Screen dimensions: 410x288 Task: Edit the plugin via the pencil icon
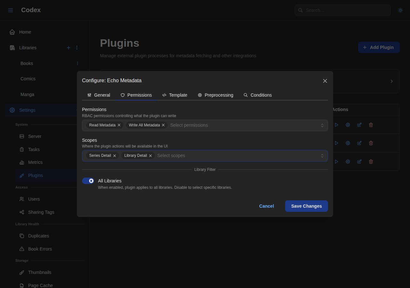click(359, 125)
